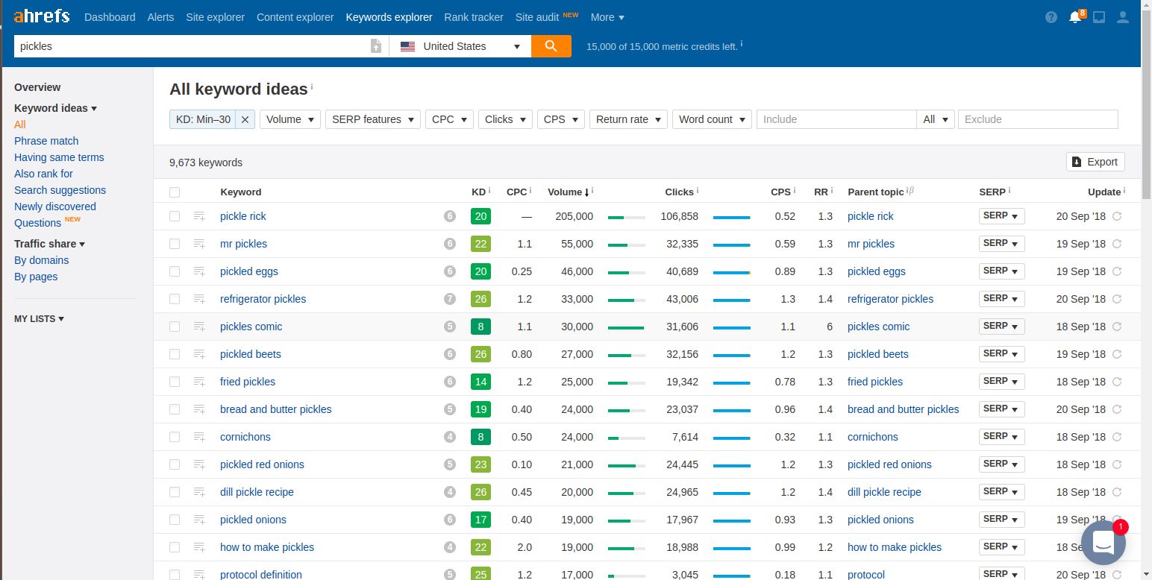Viewport: 1152px width, 580px height.
Task: Open Content explorer in top navigation
Action: tap(295, 17)
